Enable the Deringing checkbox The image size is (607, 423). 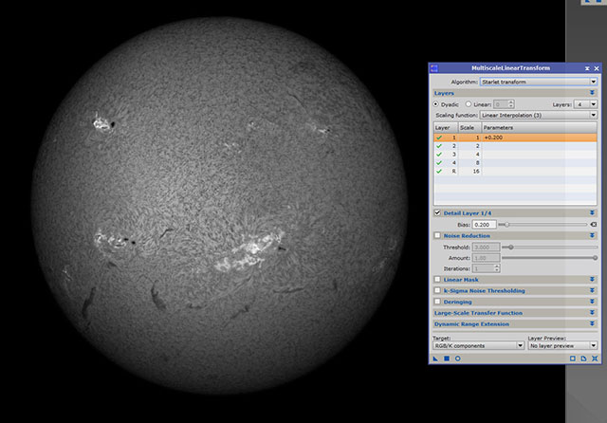tap(437, 302)
